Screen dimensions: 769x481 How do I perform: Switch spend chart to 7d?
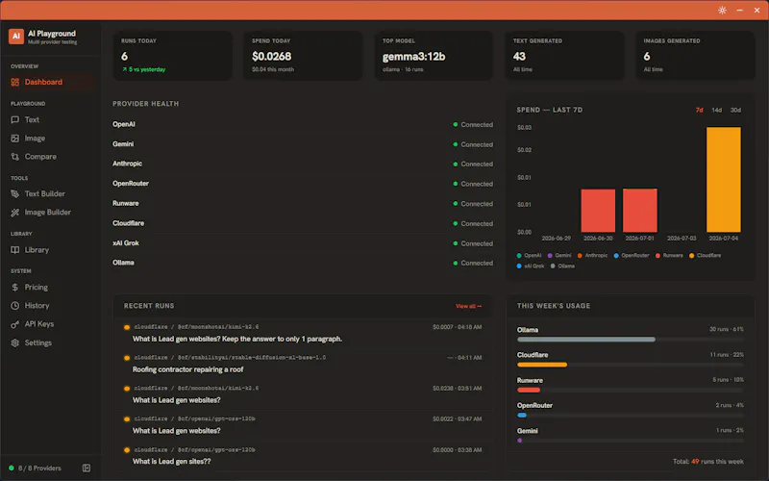(700, 110)
